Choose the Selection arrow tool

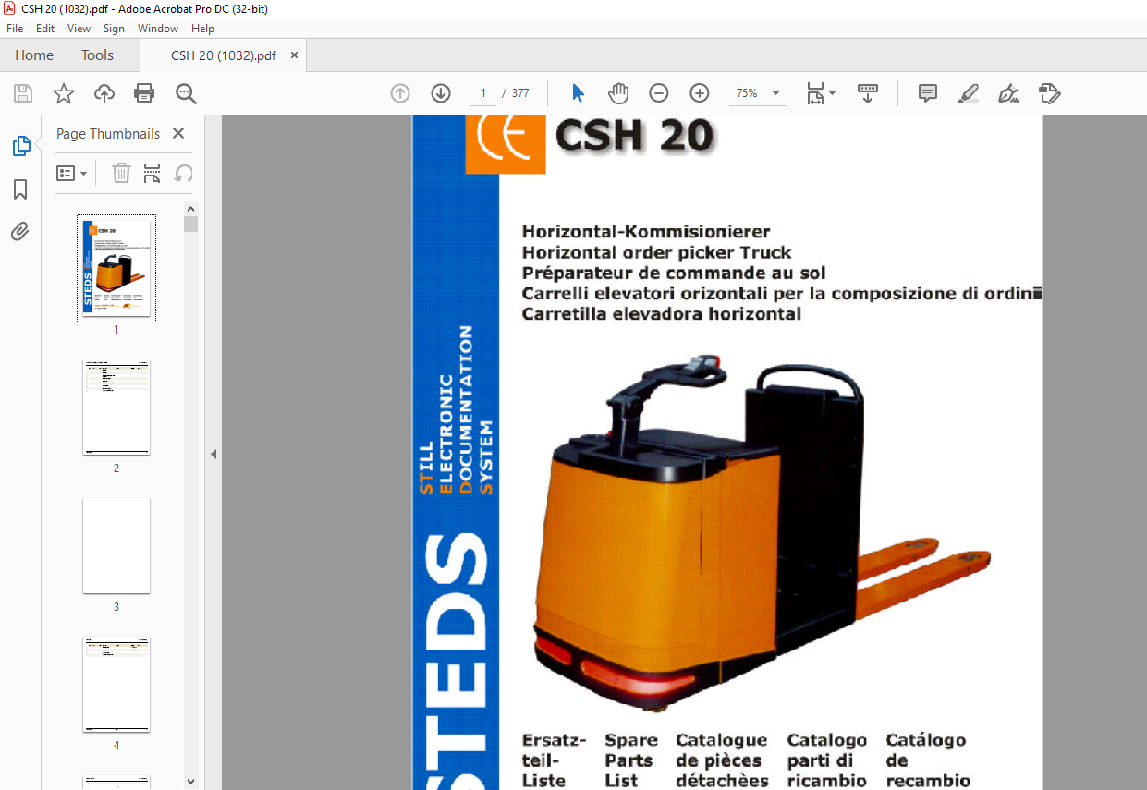point(579,93)
